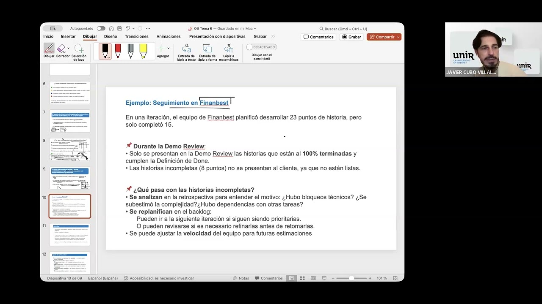Viewport: 542px width, 304px height.
Task: Click the Grabar record button
Action: pyautogui.click(x=351, y=37)
